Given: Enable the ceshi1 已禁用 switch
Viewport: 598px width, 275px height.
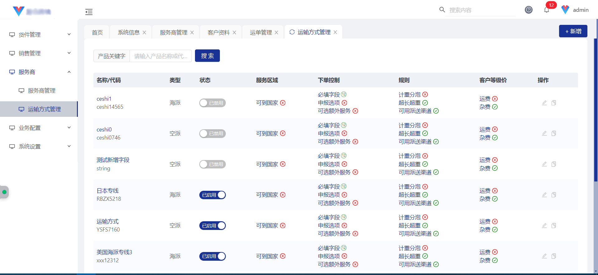Looking at the screenshot, I should (x=212, y=103).
